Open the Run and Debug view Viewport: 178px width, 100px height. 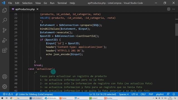coord(4,40)
